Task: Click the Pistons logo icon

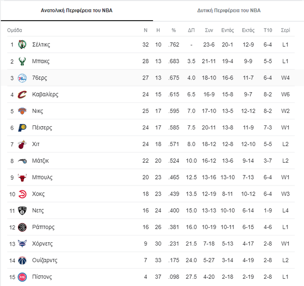Action: tap(22, 277)
